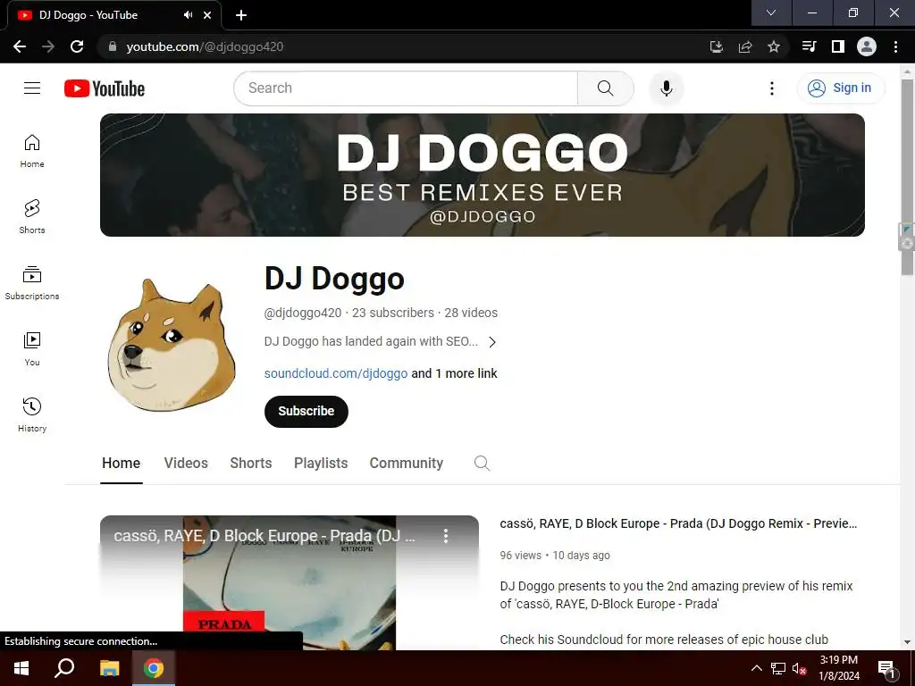Open featured video three-dot options
The image size is (915, 686).
(x=446, y=536)
